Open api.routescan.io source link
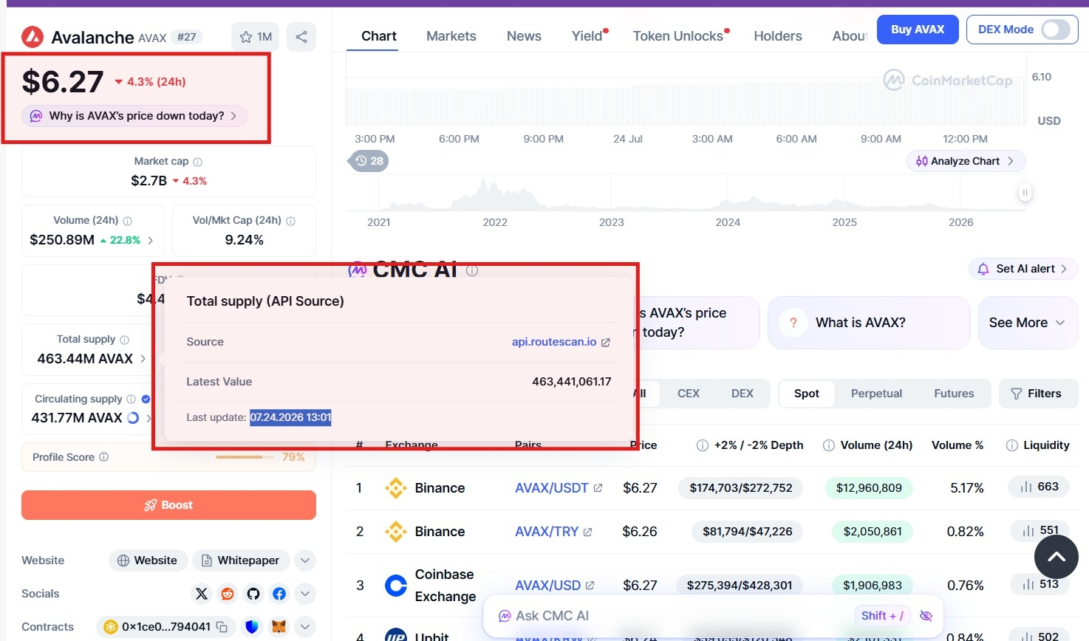1089x641 pixels. coord(561,342)
